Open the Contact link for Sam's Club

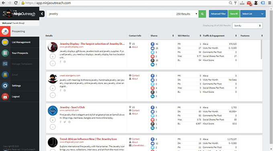(136, 111)
